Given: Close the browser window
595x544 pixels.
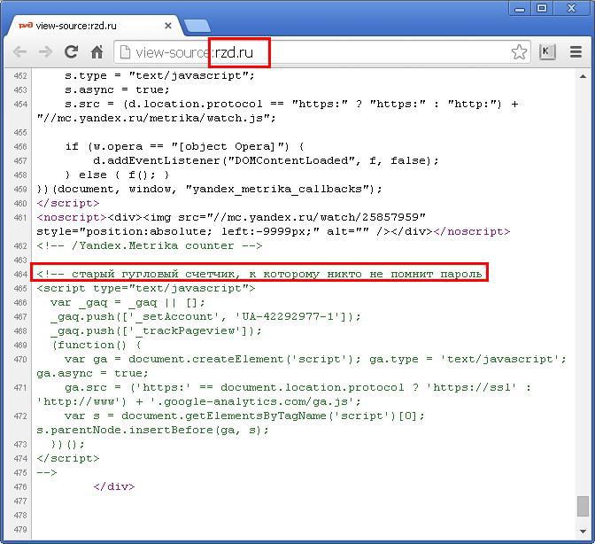Looking at the screenshot, I should tap(571, 8).
